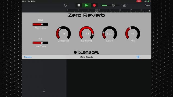Start playback with the green play button

[x=86, y=5]
